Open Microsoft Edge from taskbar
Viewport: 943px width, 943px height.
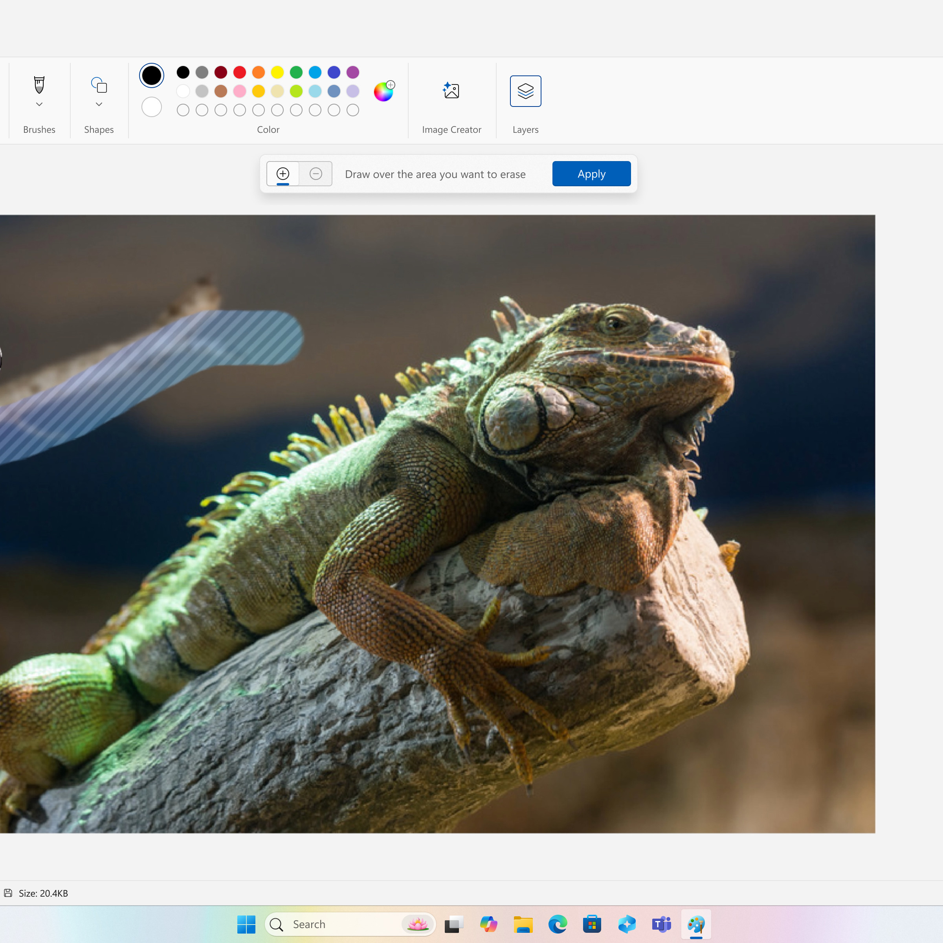point(554,925)
